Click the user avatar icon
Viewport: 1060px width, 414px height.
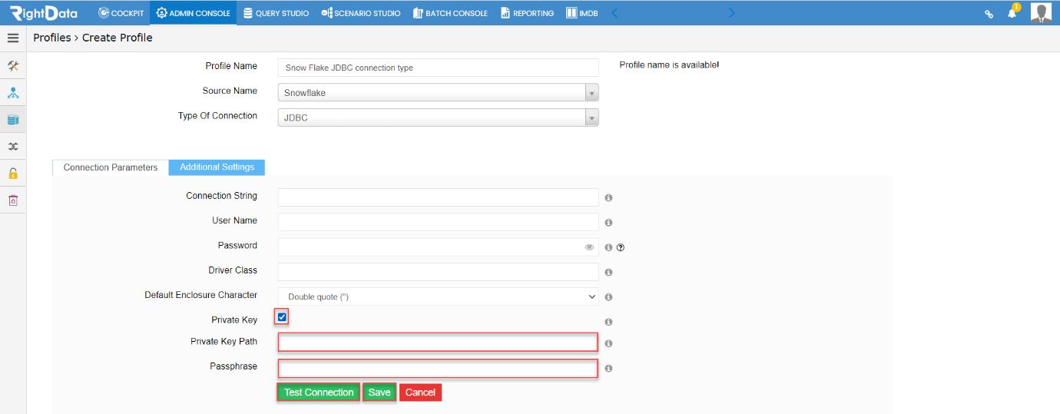1041,12
